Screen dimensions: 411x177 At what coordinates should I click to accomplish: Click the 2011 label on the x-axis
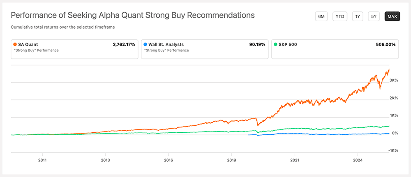coord(42,161)
